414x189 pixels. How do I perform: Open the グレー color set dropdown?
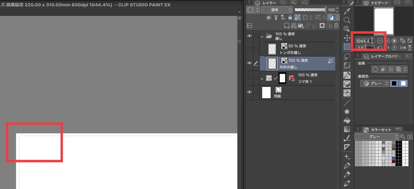click(x=376, y=137)
